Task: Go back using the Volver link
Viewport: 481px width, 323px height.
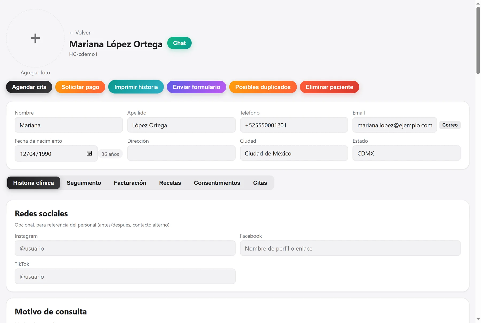Action: (x=80, y=33)
